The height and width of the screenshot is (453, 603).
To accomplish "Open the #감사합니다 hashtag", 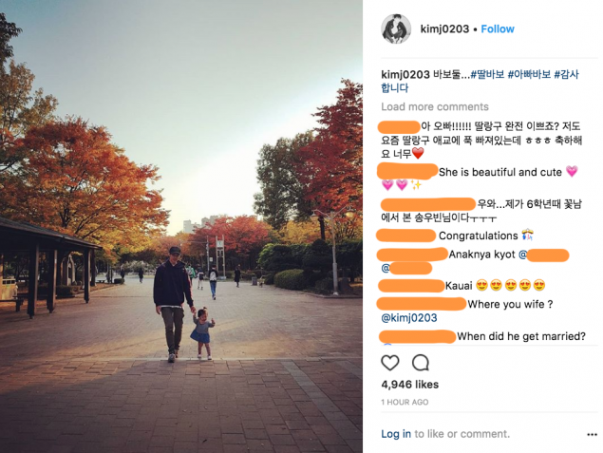I will coord(480,81).
